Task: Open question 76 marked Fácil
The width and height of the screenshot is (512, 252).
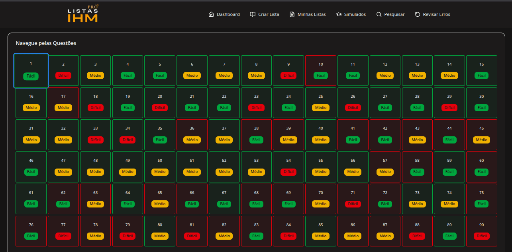Action: 31,231
